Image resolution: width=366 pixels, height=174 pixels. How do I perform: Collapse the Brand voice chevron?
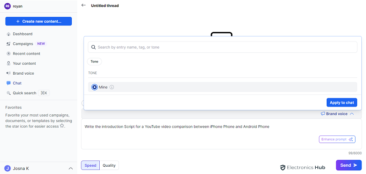pos(352,114)
